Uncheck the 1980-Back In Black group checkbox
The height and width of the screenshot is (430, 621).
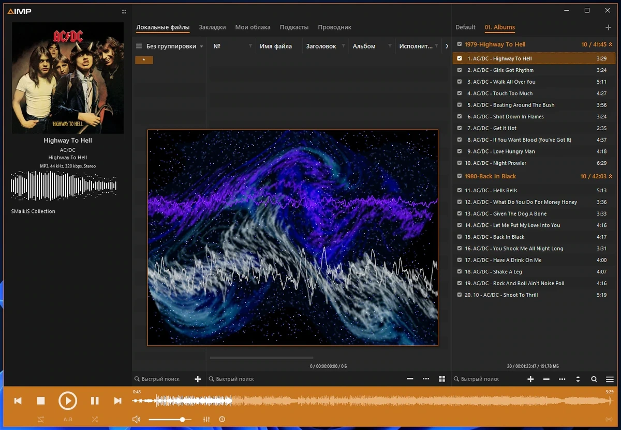(x=460, y=176)
